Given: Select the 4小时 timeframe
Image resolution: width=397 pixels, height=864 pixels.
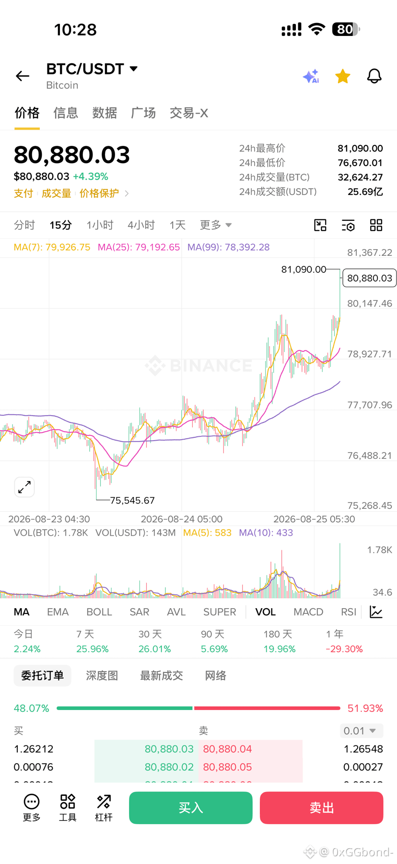Looking at the screenshot, I should [141, 225].
